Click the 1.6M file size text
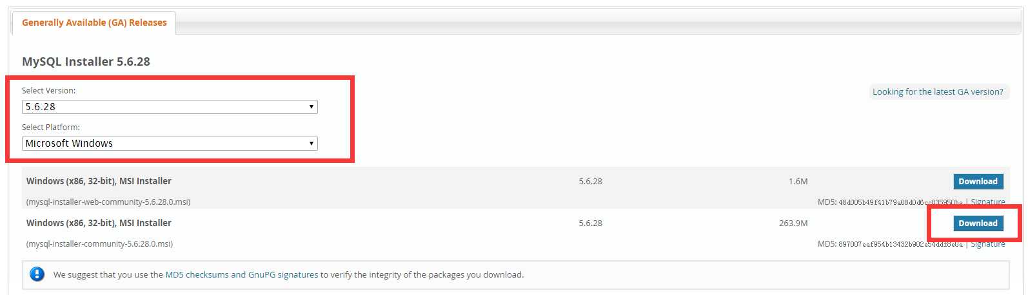The width and height of the screenshot is (1028, 295). click(798, 182)
